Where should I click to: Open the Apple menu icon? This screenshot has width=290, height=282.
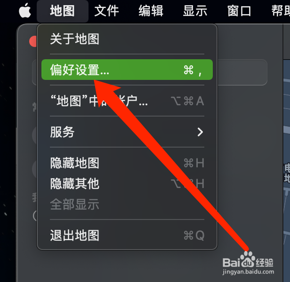coord(25,10)
